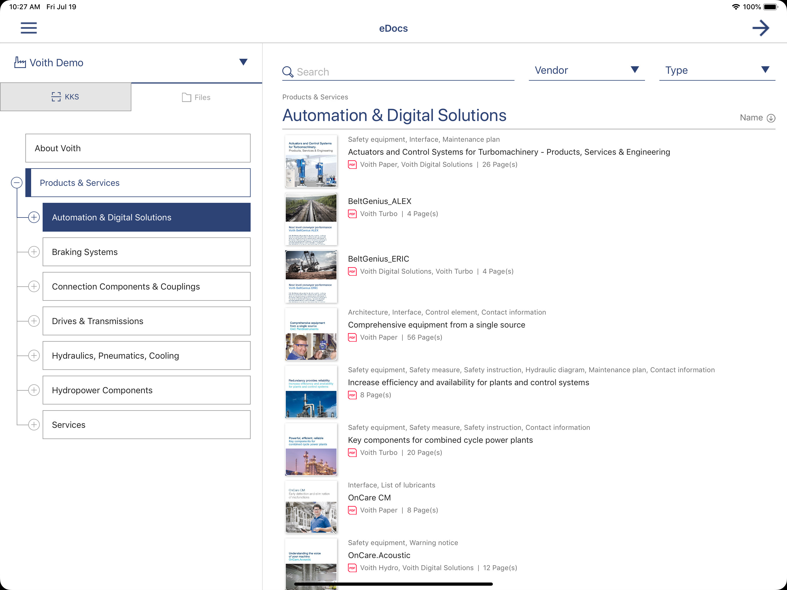Click Actuators and Control Systems thumbnail
The height and width of the screenshot is (590, 787).
pos(311,161)
